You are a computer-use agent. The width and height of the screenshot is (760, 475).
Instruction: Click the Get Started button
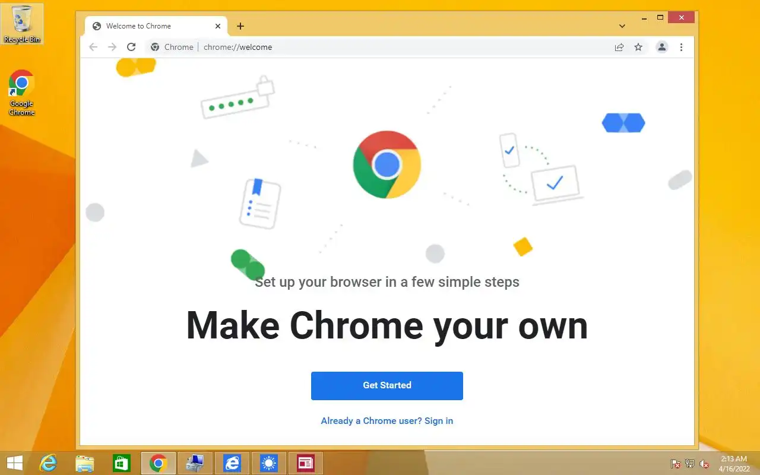coord(387,385)
